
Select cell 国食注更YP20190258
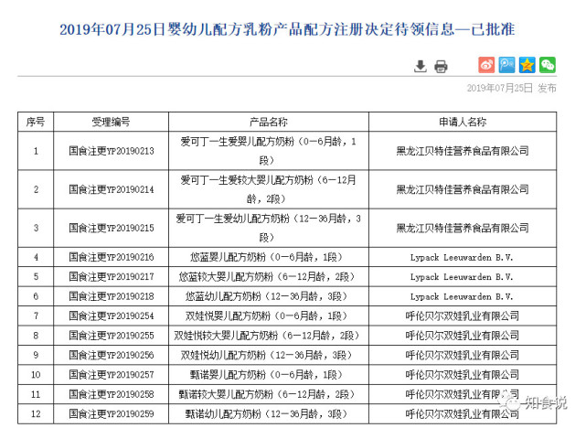tap(111, 394)
